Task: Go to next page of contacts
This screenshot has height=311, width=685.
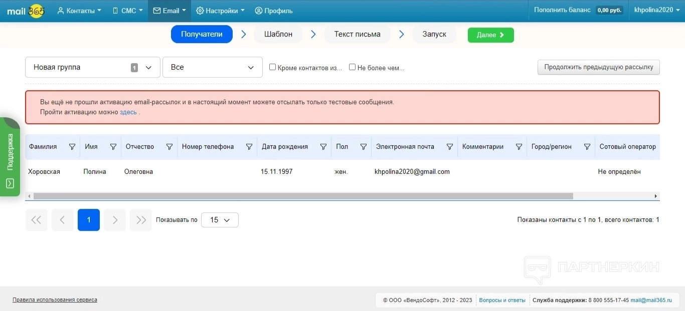Action: [115, 220]
